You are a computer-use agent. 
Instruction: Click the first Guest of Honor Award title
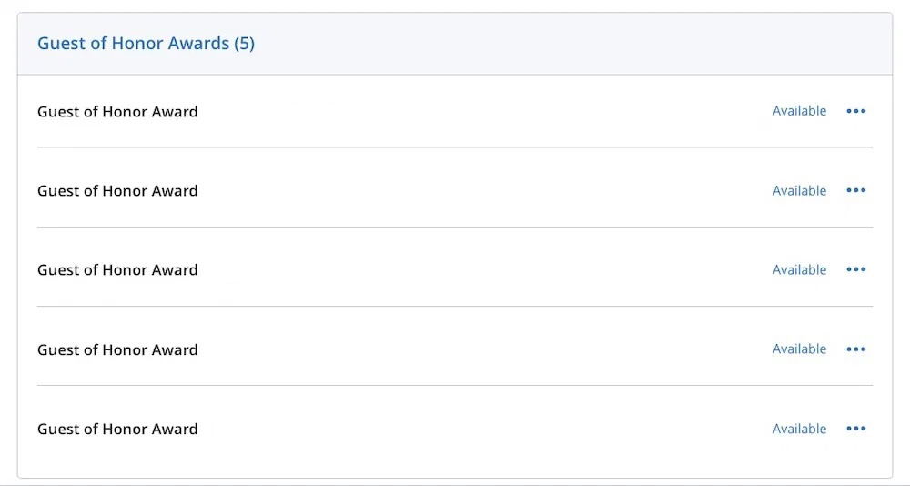[117, 112]
